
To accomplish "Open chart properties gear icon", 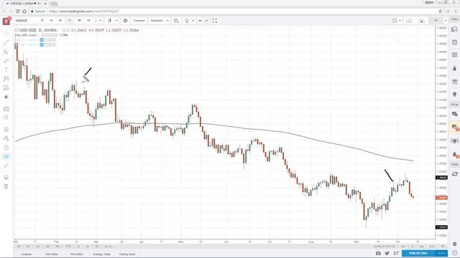I will [125, 21].
